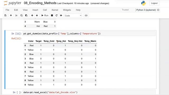Cut selected cells with scissors icon
Screen dimensions: 169x95
pos(16,16)
